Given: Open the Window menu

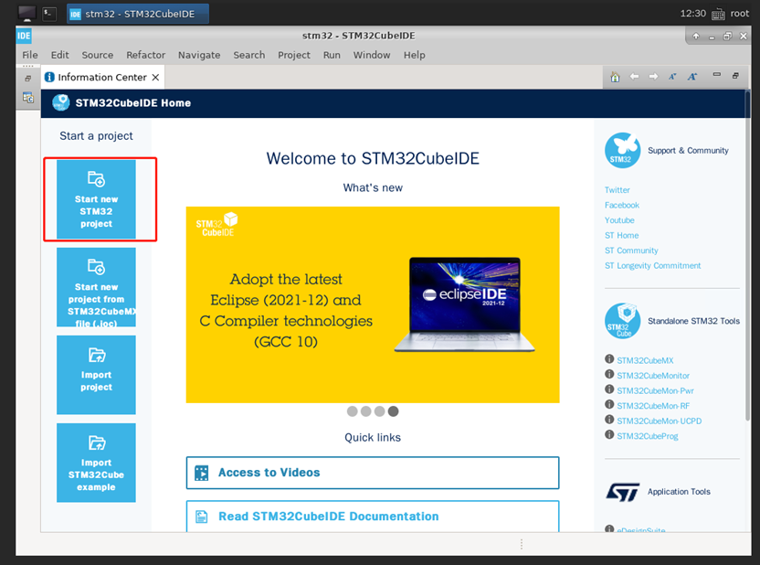Looking at the screenshot, I should tap(371, 55).
